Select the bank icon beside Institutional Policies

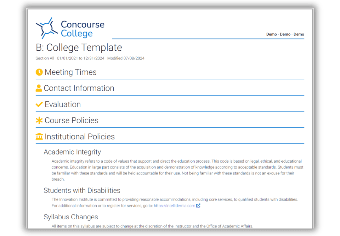[x=39, y=137]
